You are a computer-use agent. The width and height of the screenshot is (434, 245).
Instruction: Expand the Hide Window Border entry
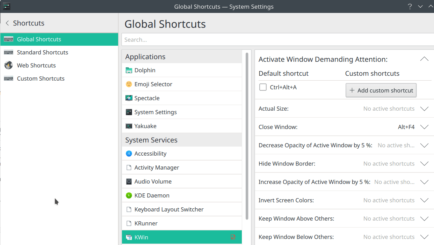coord(424,164)
